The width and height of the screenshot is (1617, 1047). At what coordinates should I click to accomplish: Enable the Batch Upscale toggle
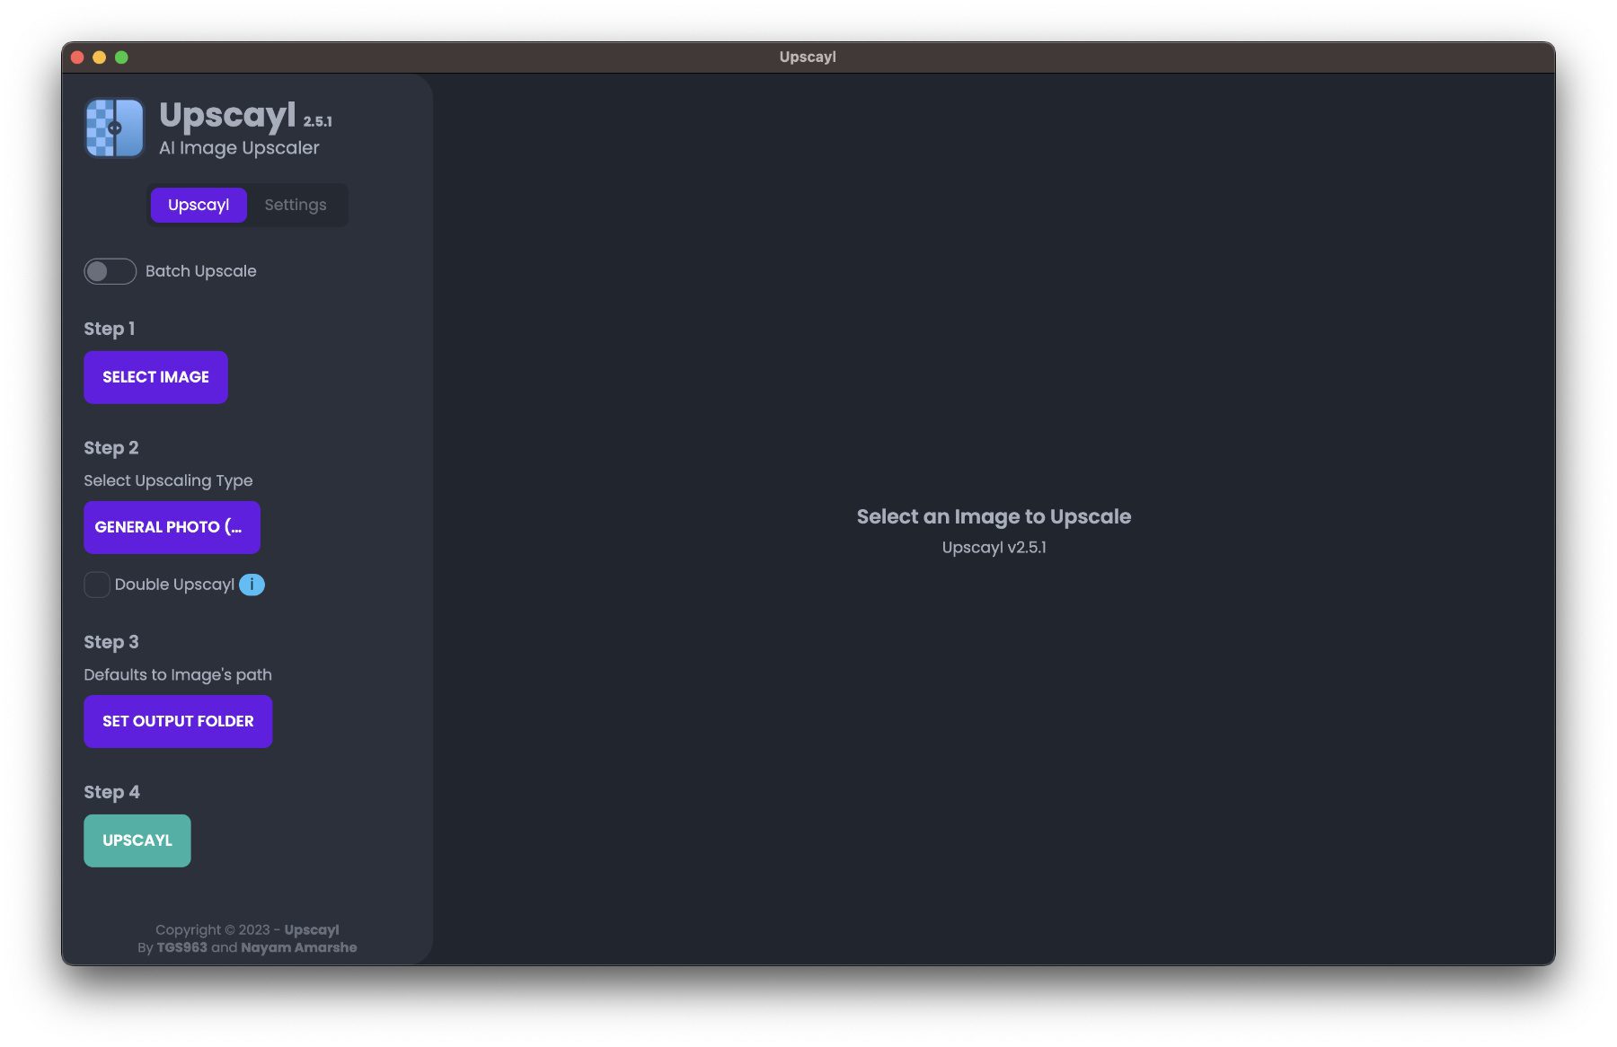(110, 271)
